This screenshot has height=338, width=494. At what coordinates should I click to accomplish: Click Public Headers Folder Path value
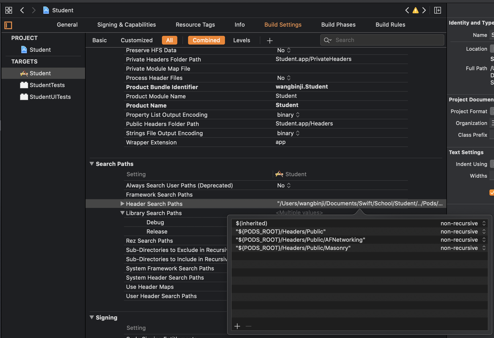tap(304, 123)
